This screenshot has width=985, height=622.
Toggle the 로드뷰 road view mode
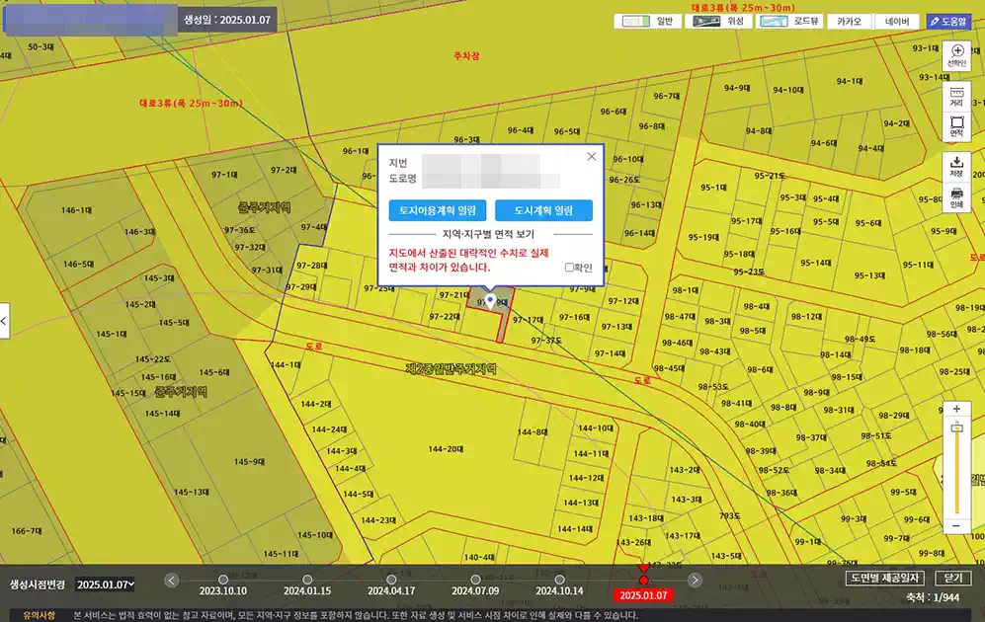coord(790,21)
